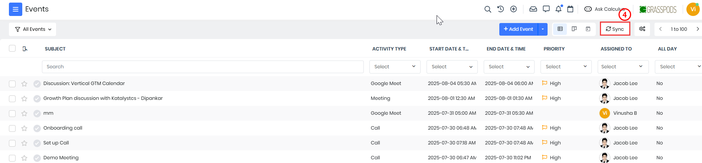Star the Onboarding call event
The height and width of the screenshot is (163, 702).
click(x=25, y=128)
